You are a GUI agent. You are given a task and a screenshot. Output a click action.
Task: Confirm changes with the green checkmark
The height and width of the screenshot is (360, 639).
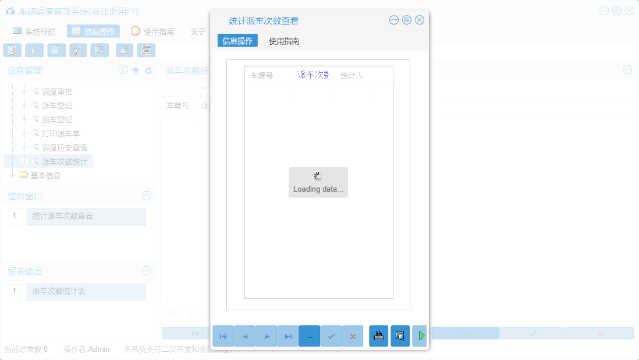point(331,336)
